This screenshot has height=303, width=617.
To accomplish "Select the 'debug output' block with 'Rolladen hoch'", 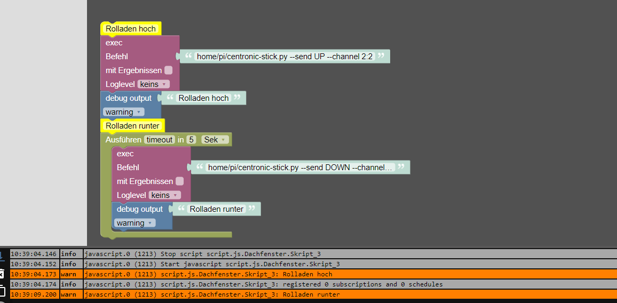I will coord(128,98).
